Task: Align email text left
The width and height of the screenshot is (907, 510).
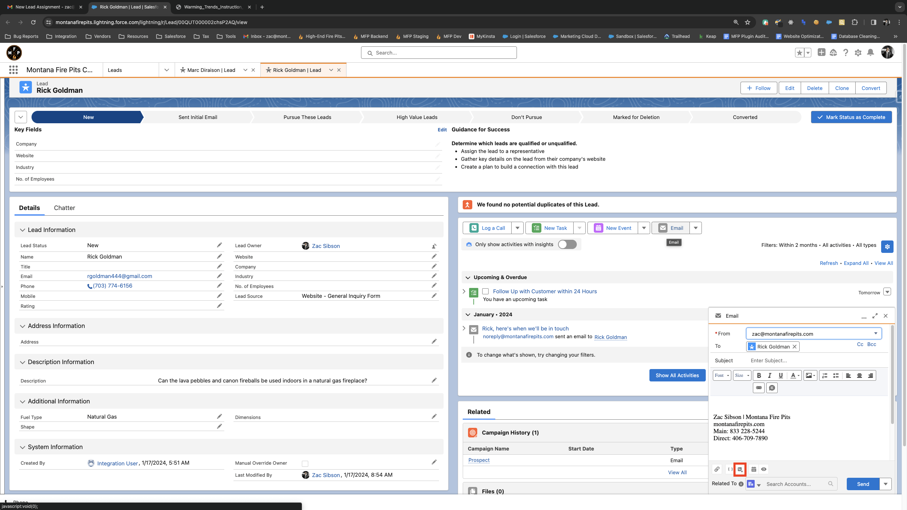Action: [848, 375]
